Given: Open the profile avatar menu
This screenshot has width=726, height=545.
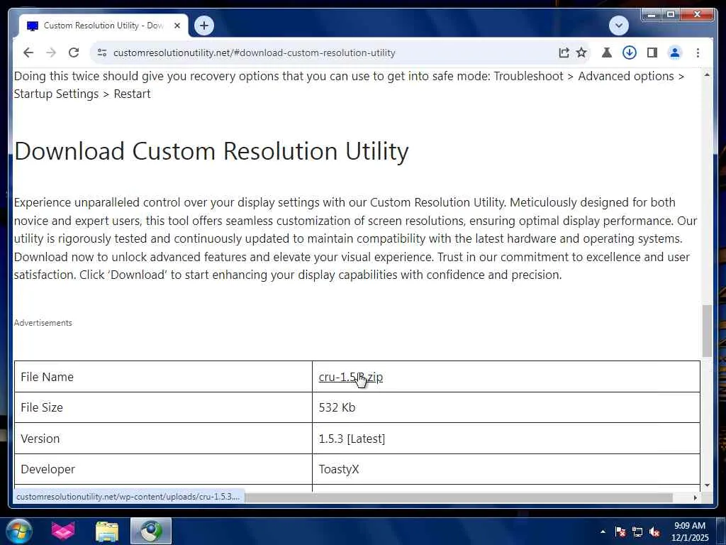Looking at the screenshot, I should pyautogui.click(x=675, y=53).
